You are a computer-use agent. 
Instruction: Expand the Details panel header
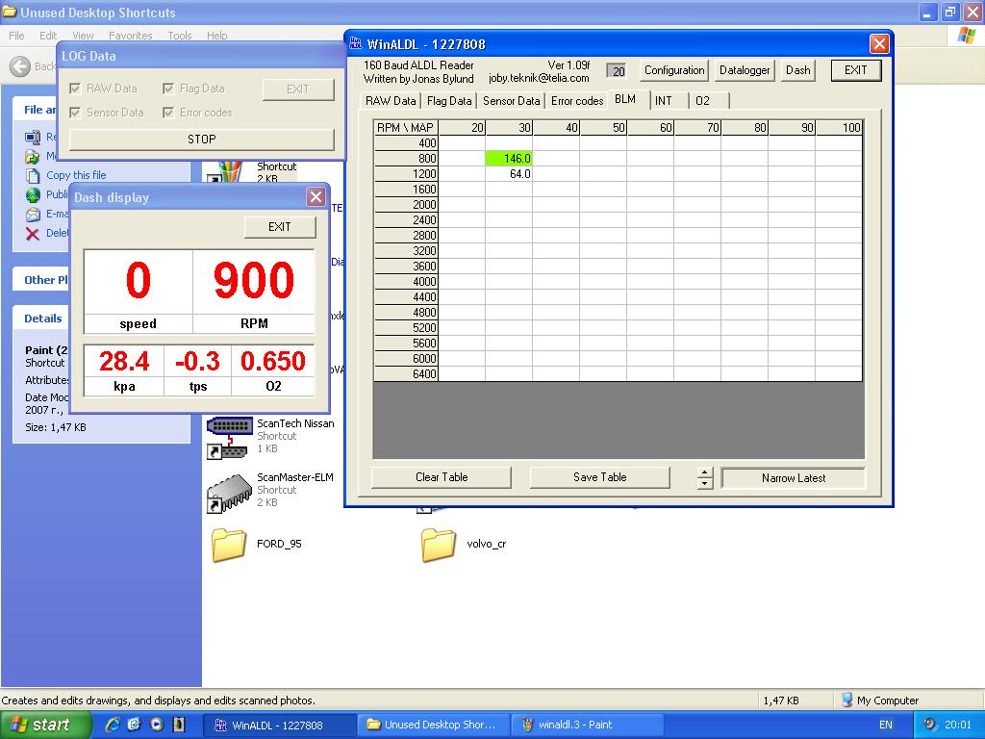point(43,319)
